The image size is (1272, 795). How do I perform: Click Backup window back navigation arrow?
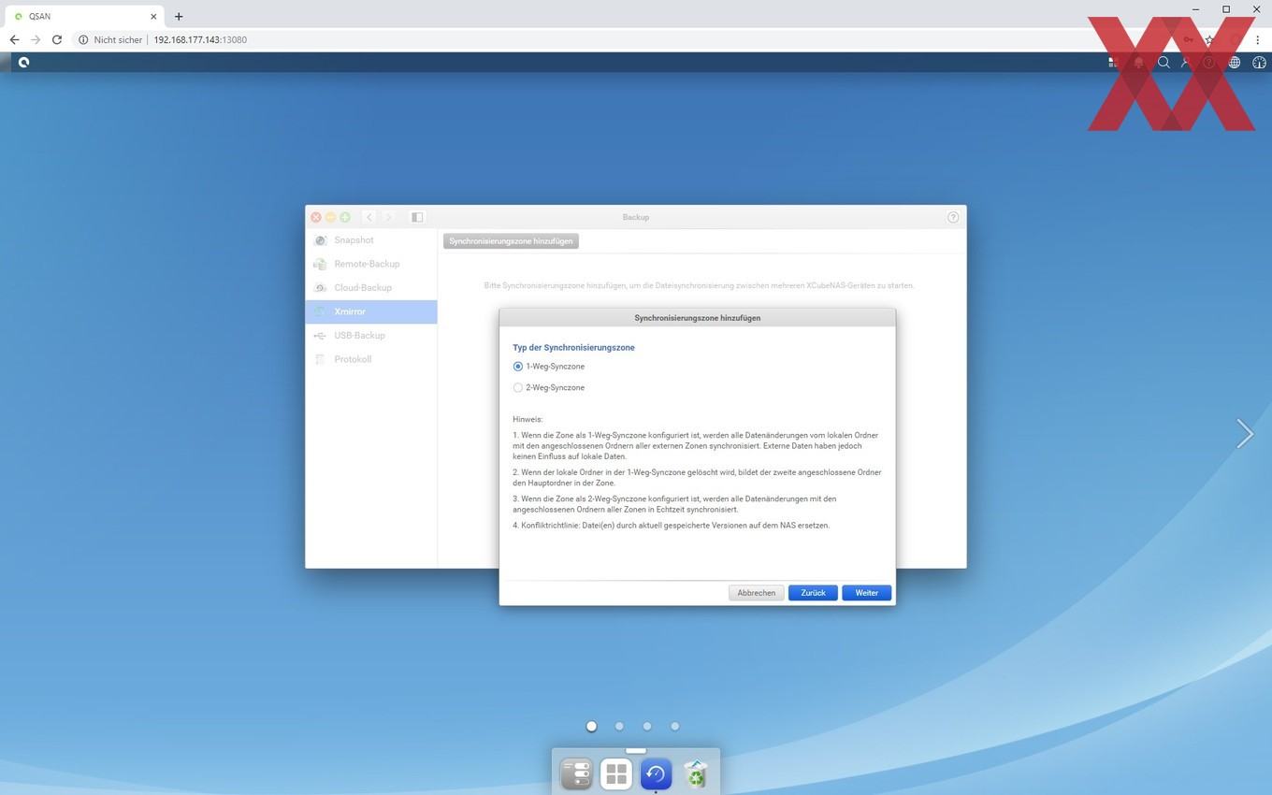[x=369, y=217]
